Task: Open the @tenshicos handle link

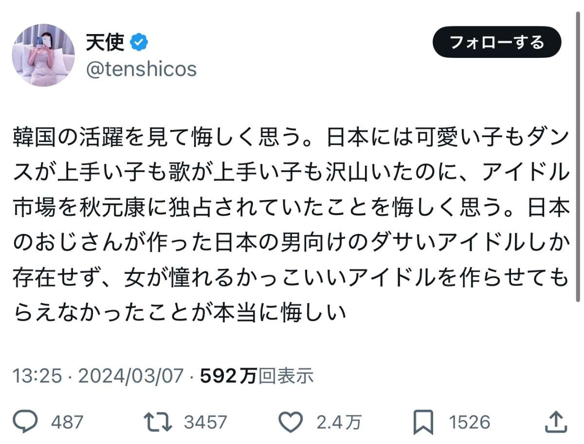Action: [141, 70]
